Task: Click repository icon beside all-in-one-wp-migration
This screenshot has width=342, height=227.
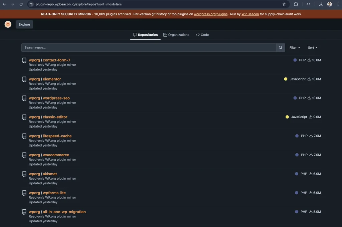Action: coord(24,212)
